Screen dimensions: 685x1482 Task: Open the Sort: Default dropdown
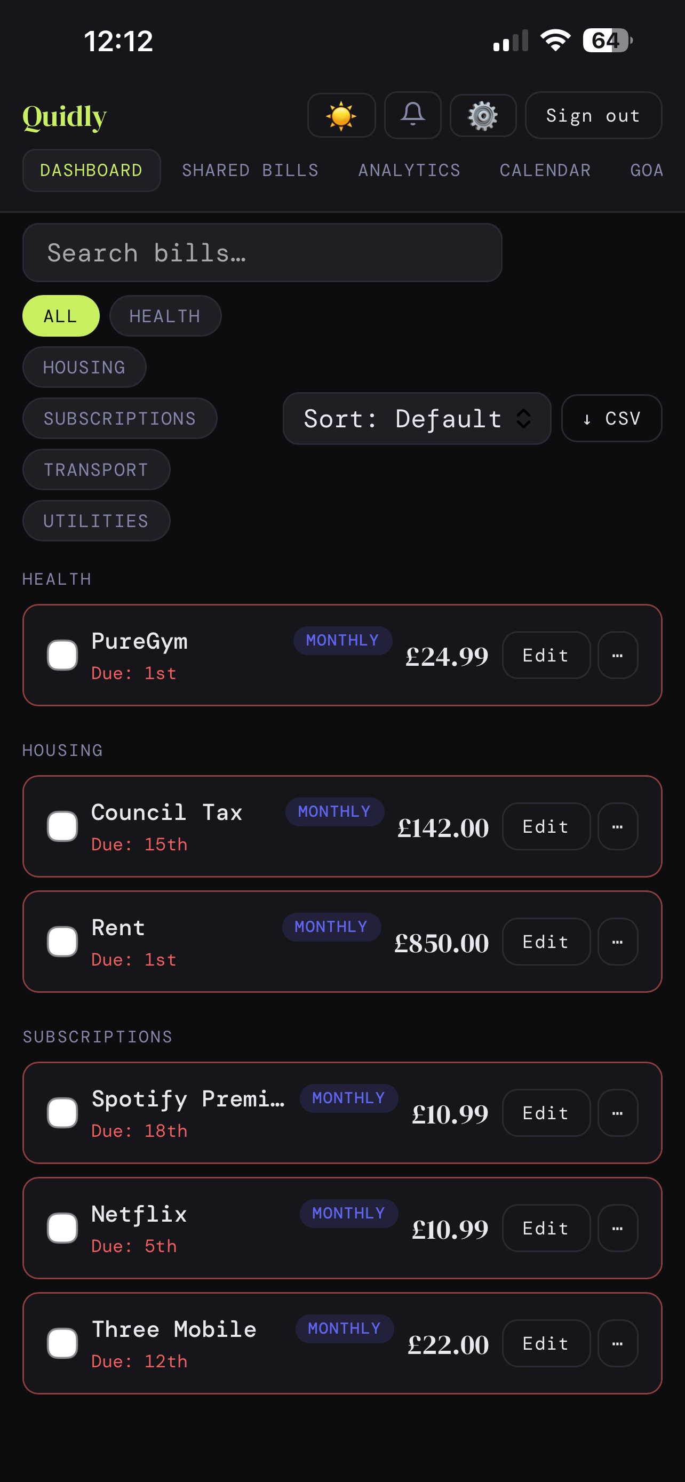click(417, 418)
